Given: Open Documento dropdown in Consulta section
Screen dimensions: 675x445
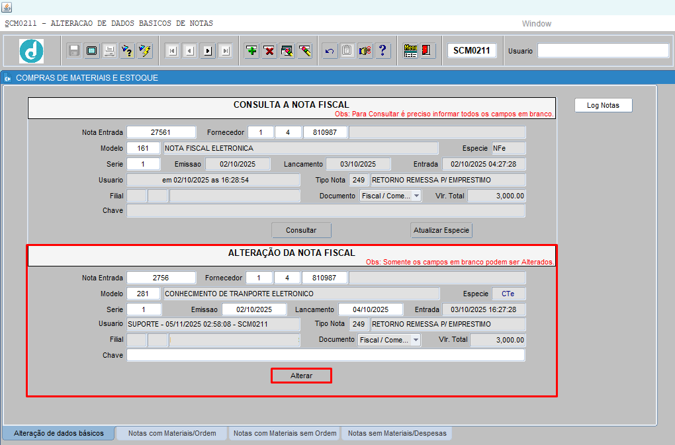Looking at the screenshot, I should pyautogui.click(x=416, y=196).
